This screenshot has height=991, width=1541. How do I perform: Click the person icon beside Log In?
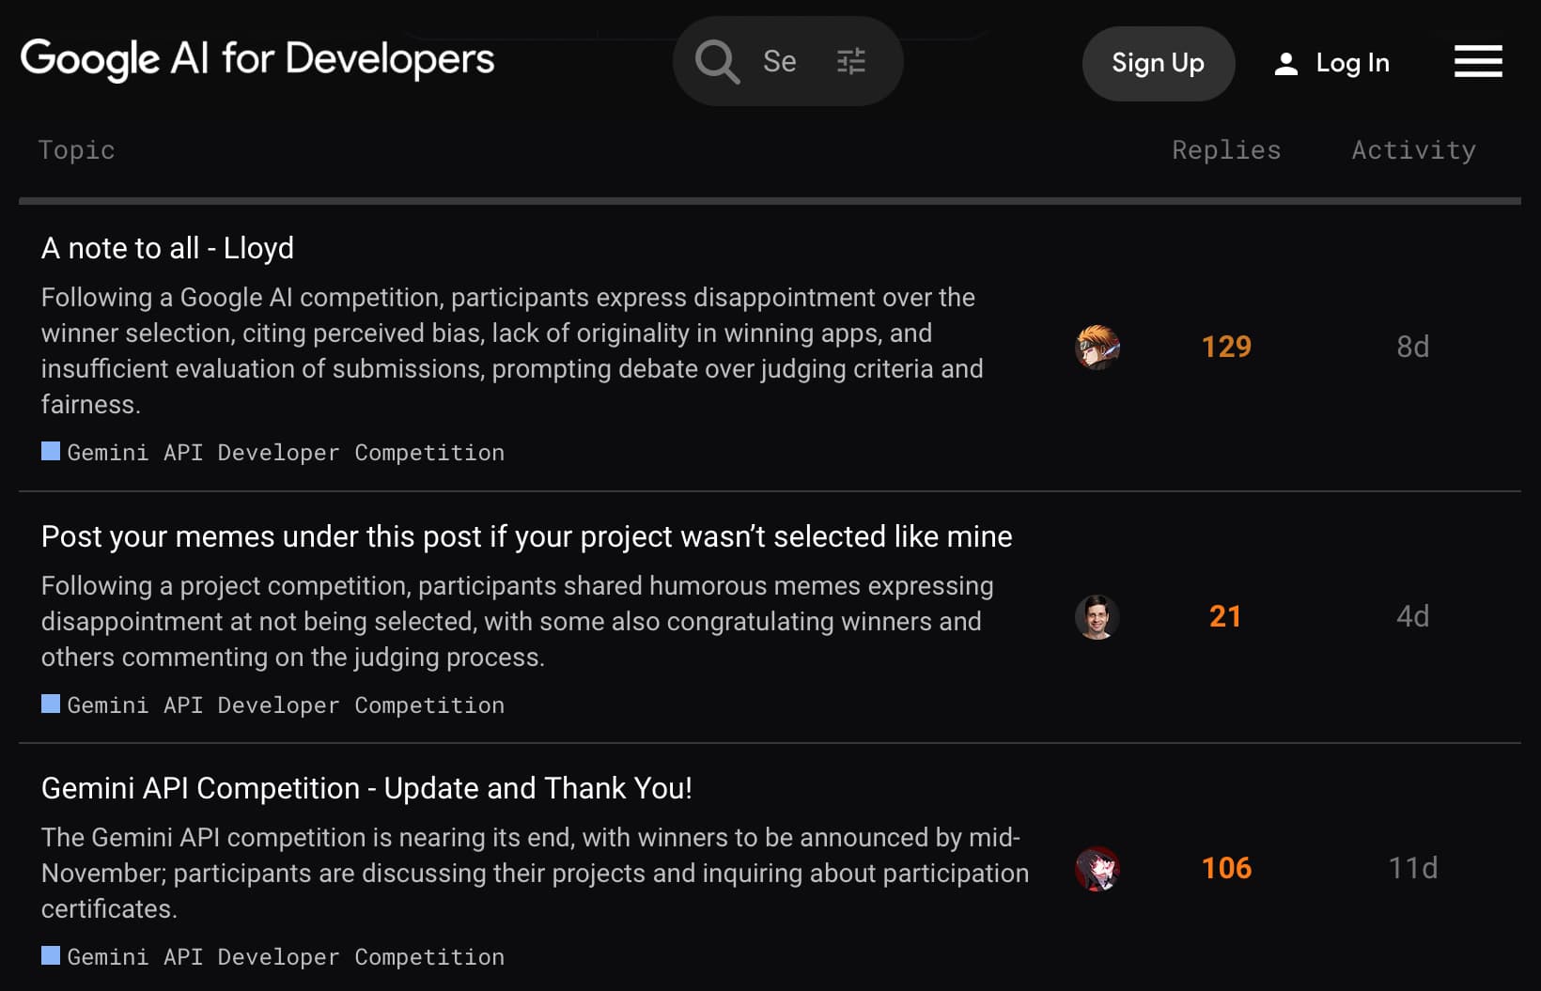[1285, 64]
